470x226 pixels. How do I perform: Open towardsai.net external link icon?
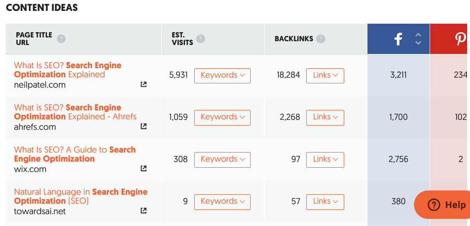[x=143, y=211]
